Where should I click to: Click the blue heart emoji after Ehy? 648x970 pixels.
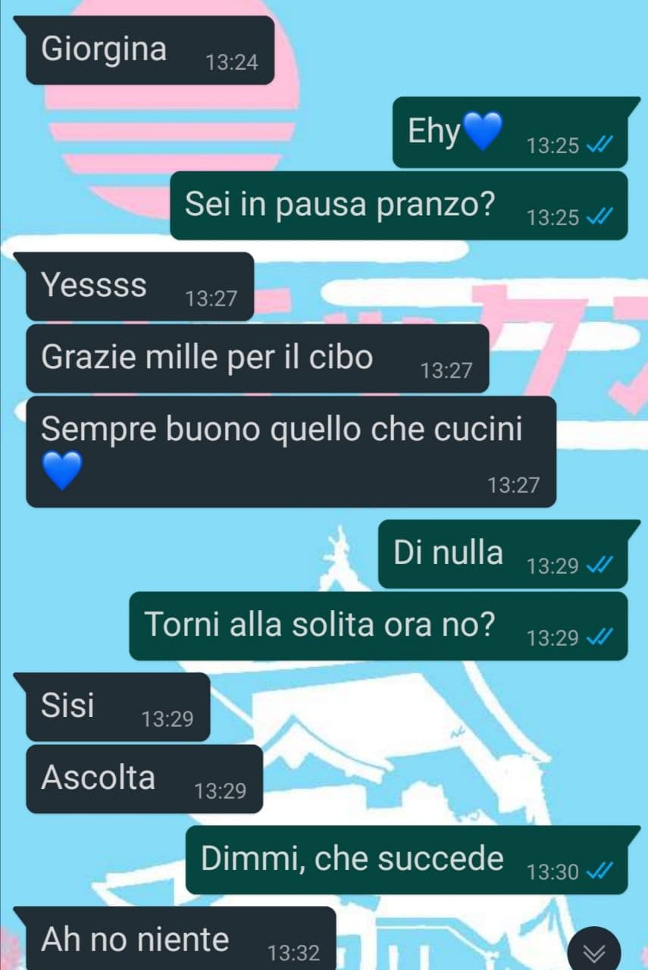pyautogui.click(x=482, y=131)
